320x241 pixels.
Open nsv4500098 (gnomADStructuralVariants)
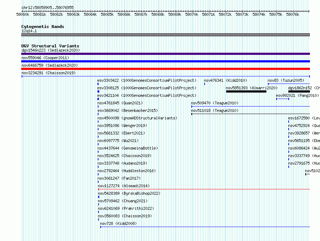[x=137, y=118]
